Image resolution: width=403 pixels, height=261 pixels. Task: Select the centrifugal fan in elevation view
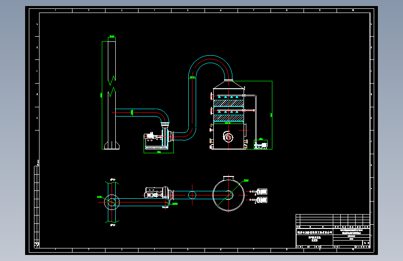(x=159, y=136)
